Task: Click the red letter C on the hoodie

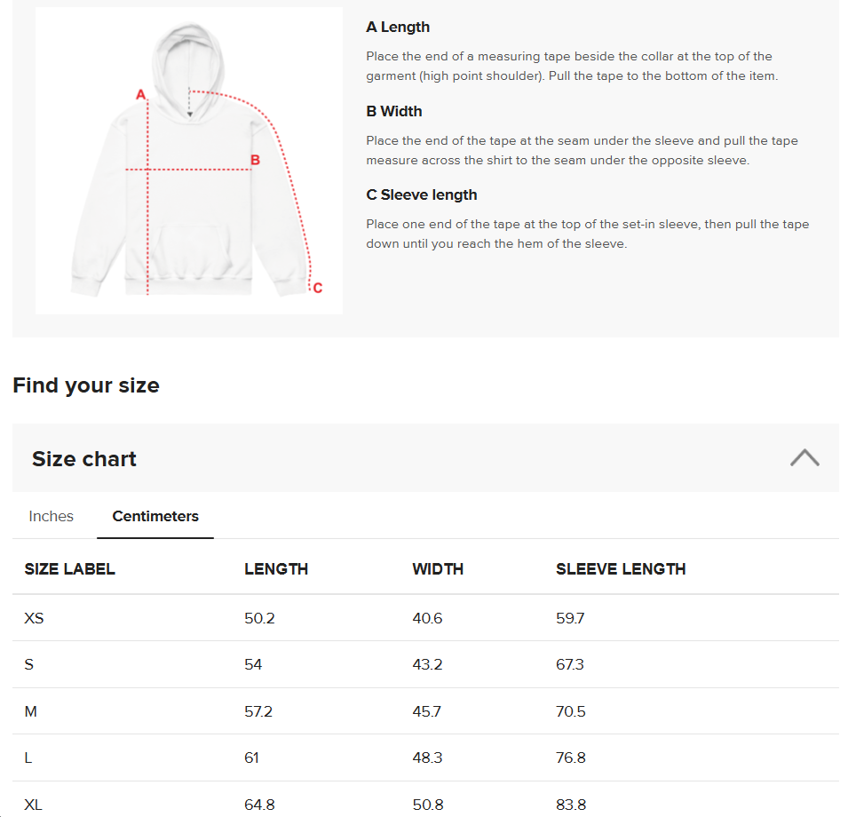Action: [316, 288]
